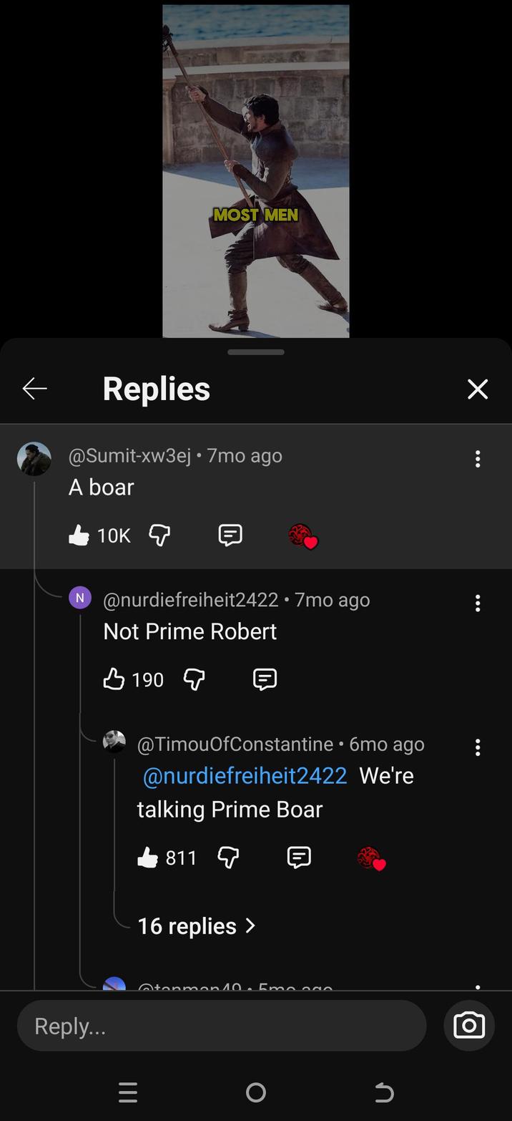Tap @Sumit-xw3ej's profile avatar
The height and width of the screenshot is (1121, 512).
click(x=34, y=458)
